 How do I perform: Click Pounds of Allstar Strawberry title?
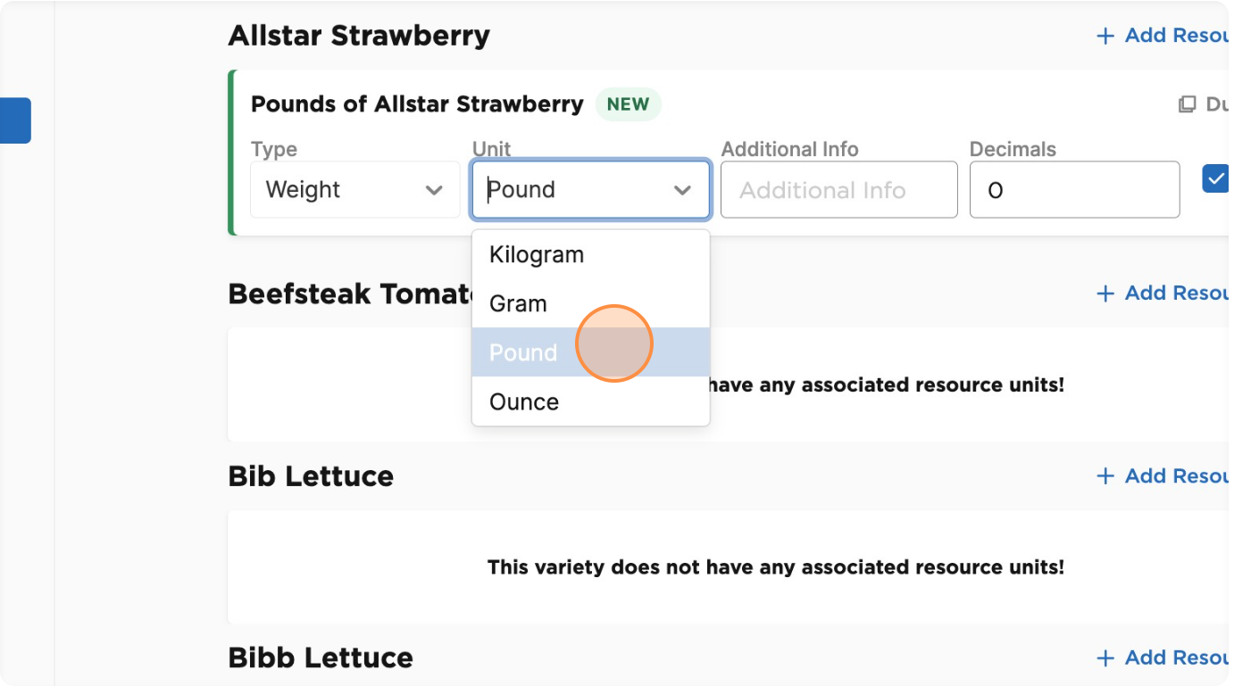coord(417,104)
